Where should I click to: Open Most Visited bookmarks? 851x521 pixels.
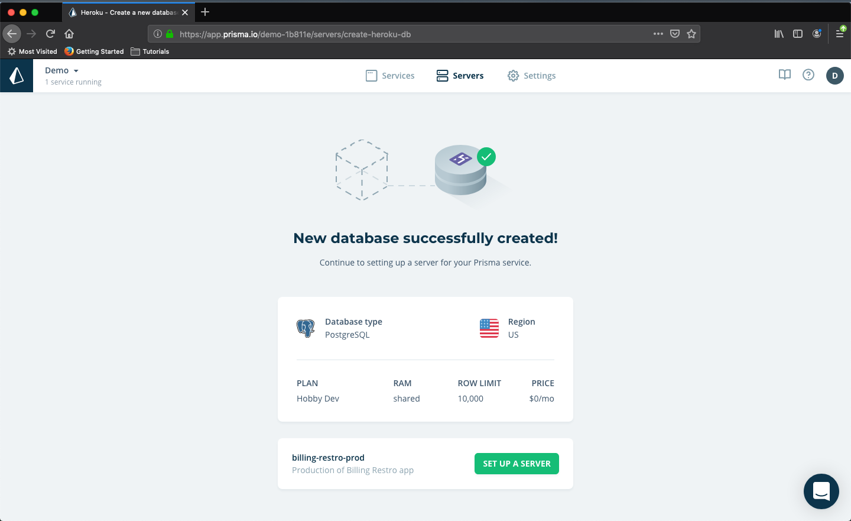point(33,51)
